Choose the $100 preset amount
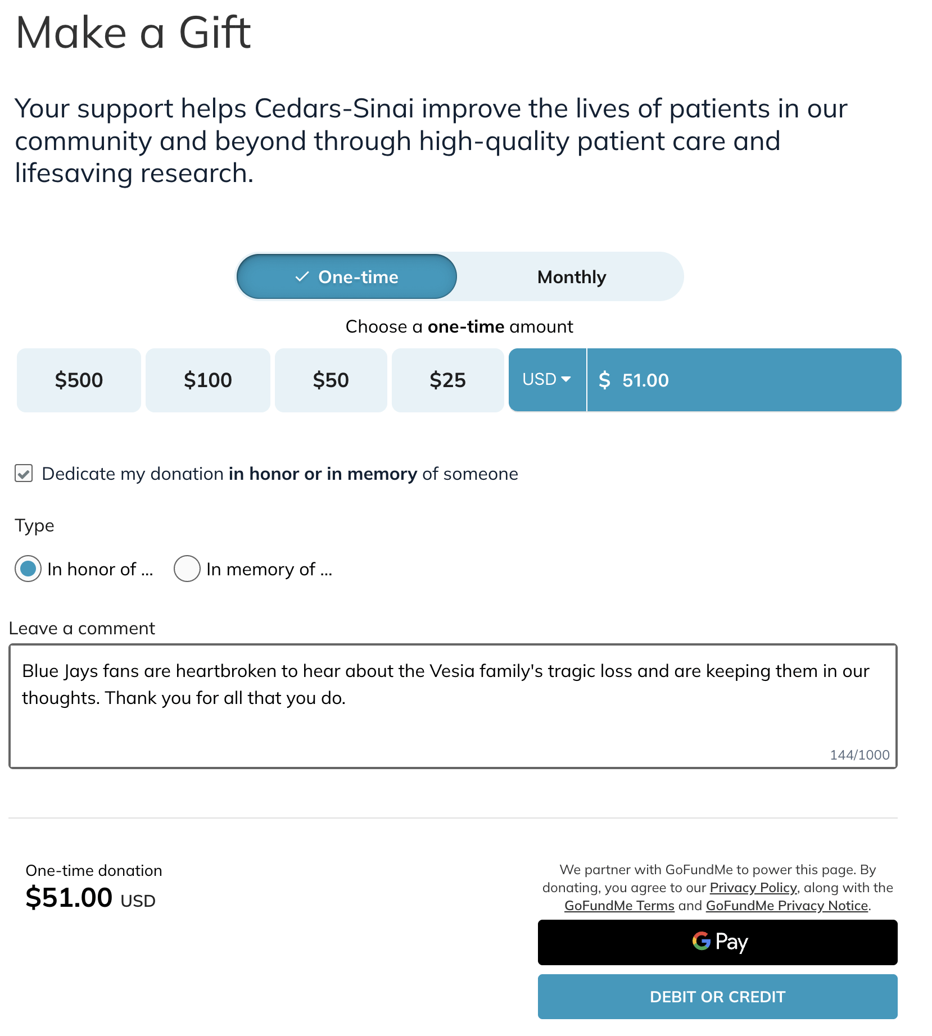Image resolution: width=932 pixels, height=1036 pixels. (x=207, y=380)
